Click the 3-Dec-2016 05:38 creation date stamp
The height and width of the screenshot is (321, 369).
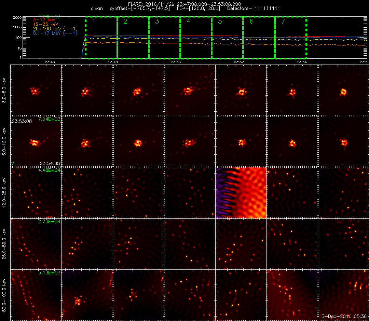[345, 316]
